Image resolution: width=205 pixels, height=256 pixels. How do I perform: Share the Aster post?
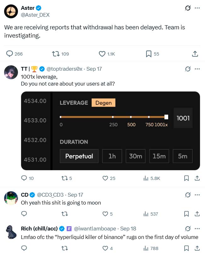tap(195, 54)
